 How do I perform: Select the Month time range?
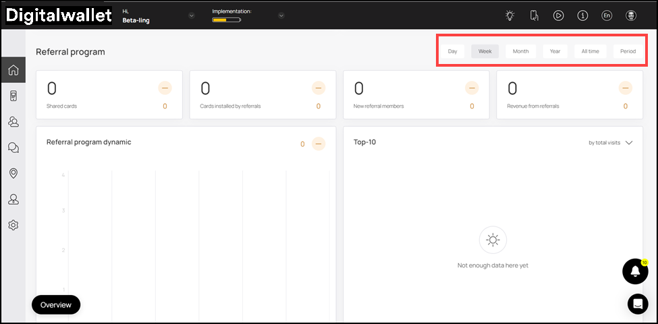tap(520, 51)
